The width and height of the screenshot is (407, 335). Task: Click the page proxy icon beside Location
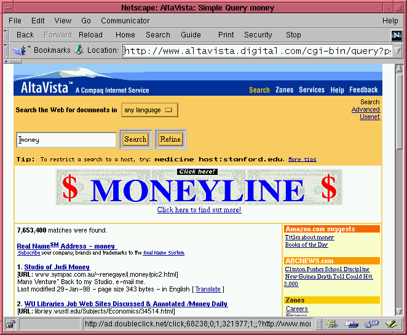(x=79, y=50)
